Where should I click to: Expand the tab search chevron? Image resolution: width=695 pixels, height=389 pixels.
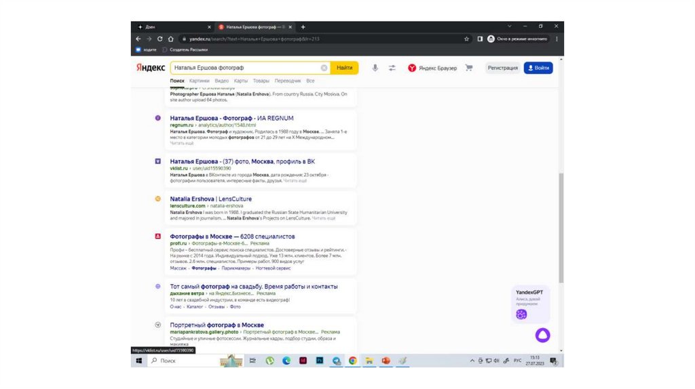click(x=509, y=26)
